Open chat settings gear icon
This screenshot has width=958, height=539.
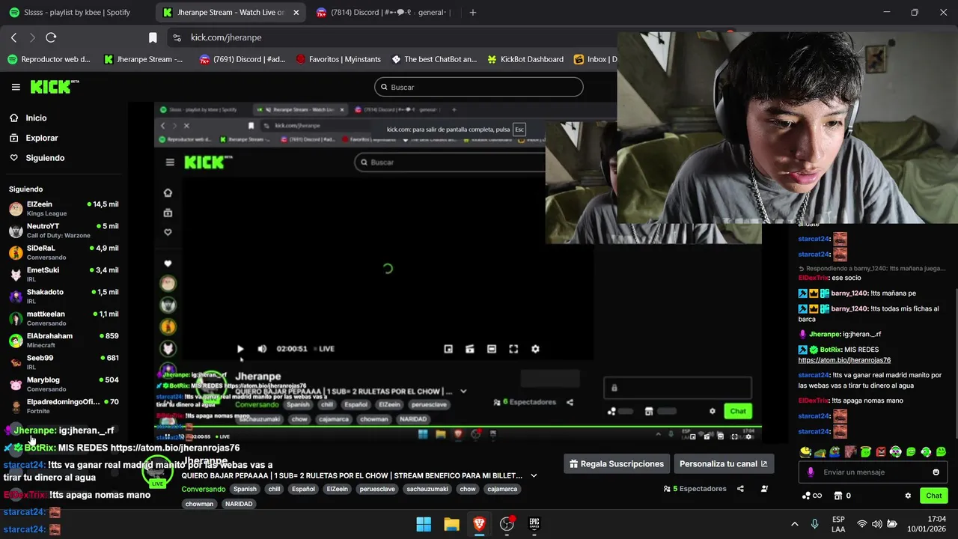pos(908,496)
